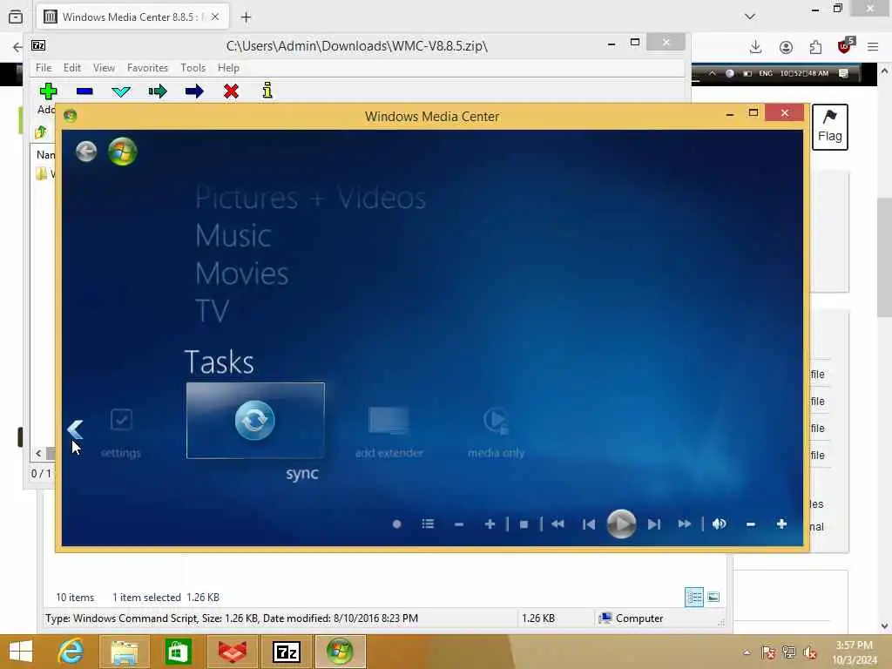Switch to Media Center taskbar icon
This screenshot has width=892, height=669.
click(x=341, y=652)
